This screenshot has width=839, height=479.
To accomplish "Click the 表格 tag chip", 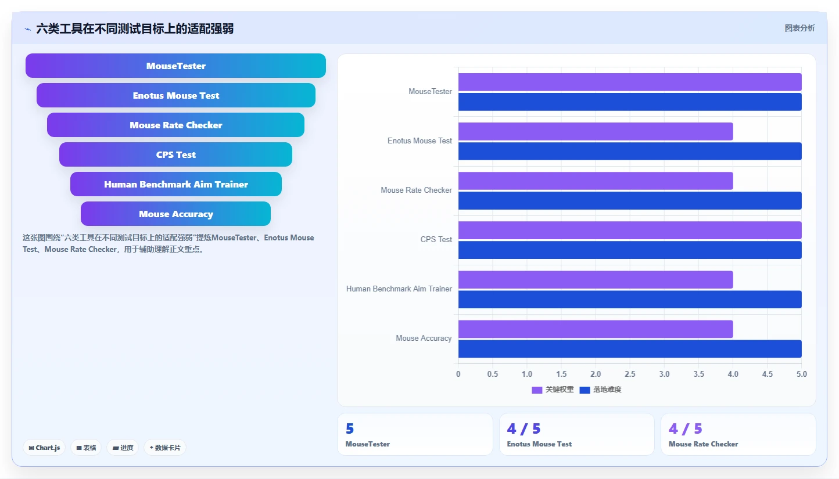I will pos(86,448).
